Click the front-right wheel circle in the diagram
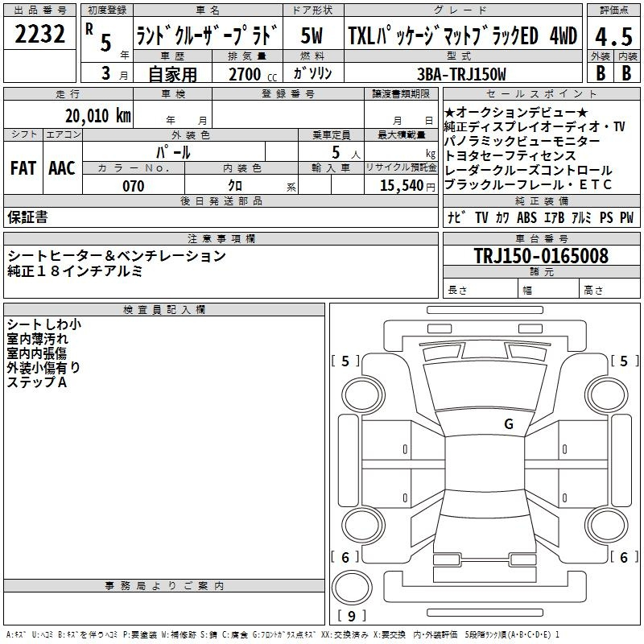Screen dimensions: 644x644 point(606,395)
